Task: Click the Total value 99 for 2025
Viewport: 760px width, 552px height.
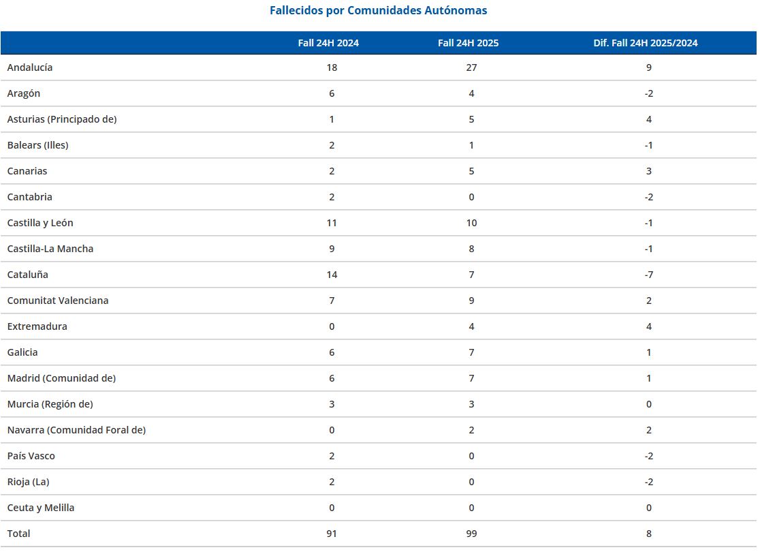Action: click(472, 534)
